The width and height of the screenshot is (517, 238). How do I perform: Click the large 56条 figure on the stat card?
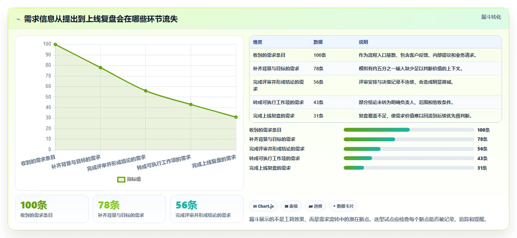click(186, 205)
